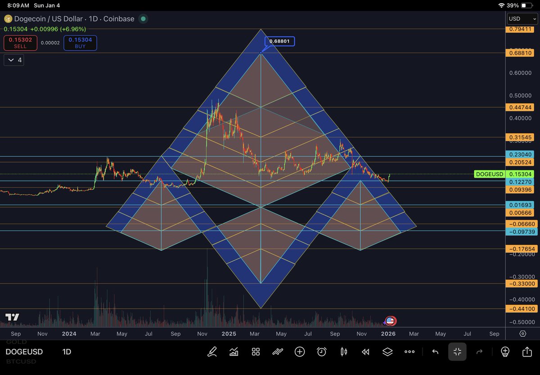This screenshot has height=375, width=540.
Task: Publish an idea with the lightbulb icon
Action: click(x=505, y=352)
